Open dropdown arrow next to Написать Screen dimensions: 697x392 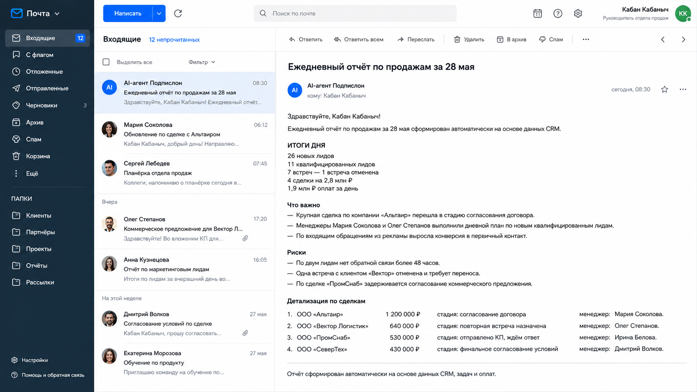(159, 13)
